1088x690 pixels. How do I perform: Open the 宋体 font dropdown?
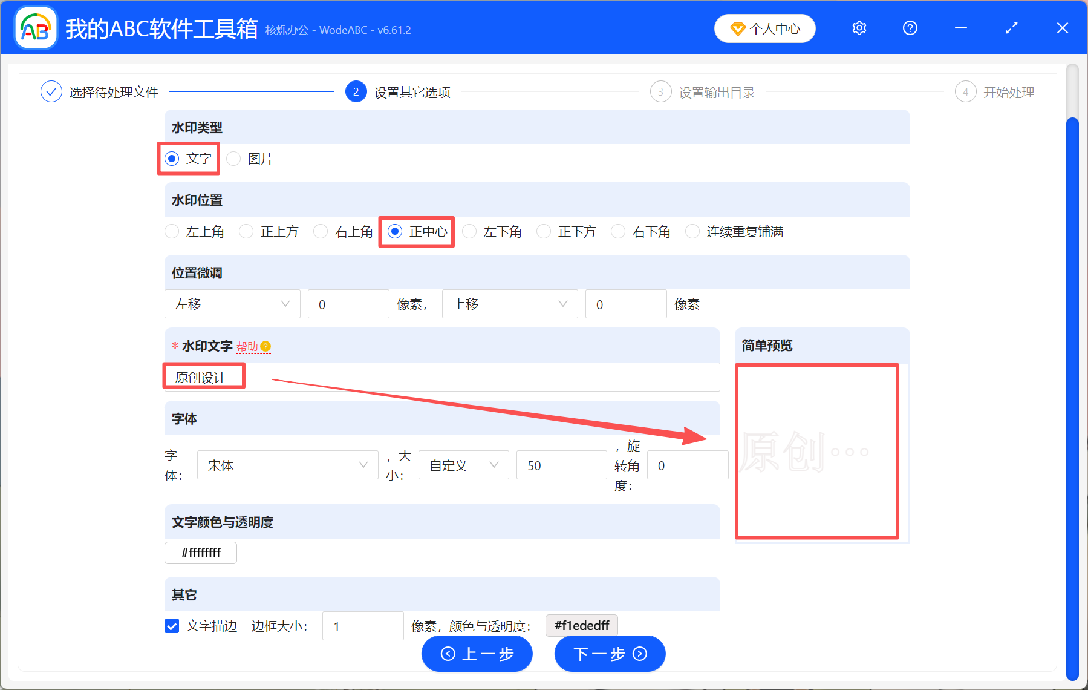pos(287,465)
